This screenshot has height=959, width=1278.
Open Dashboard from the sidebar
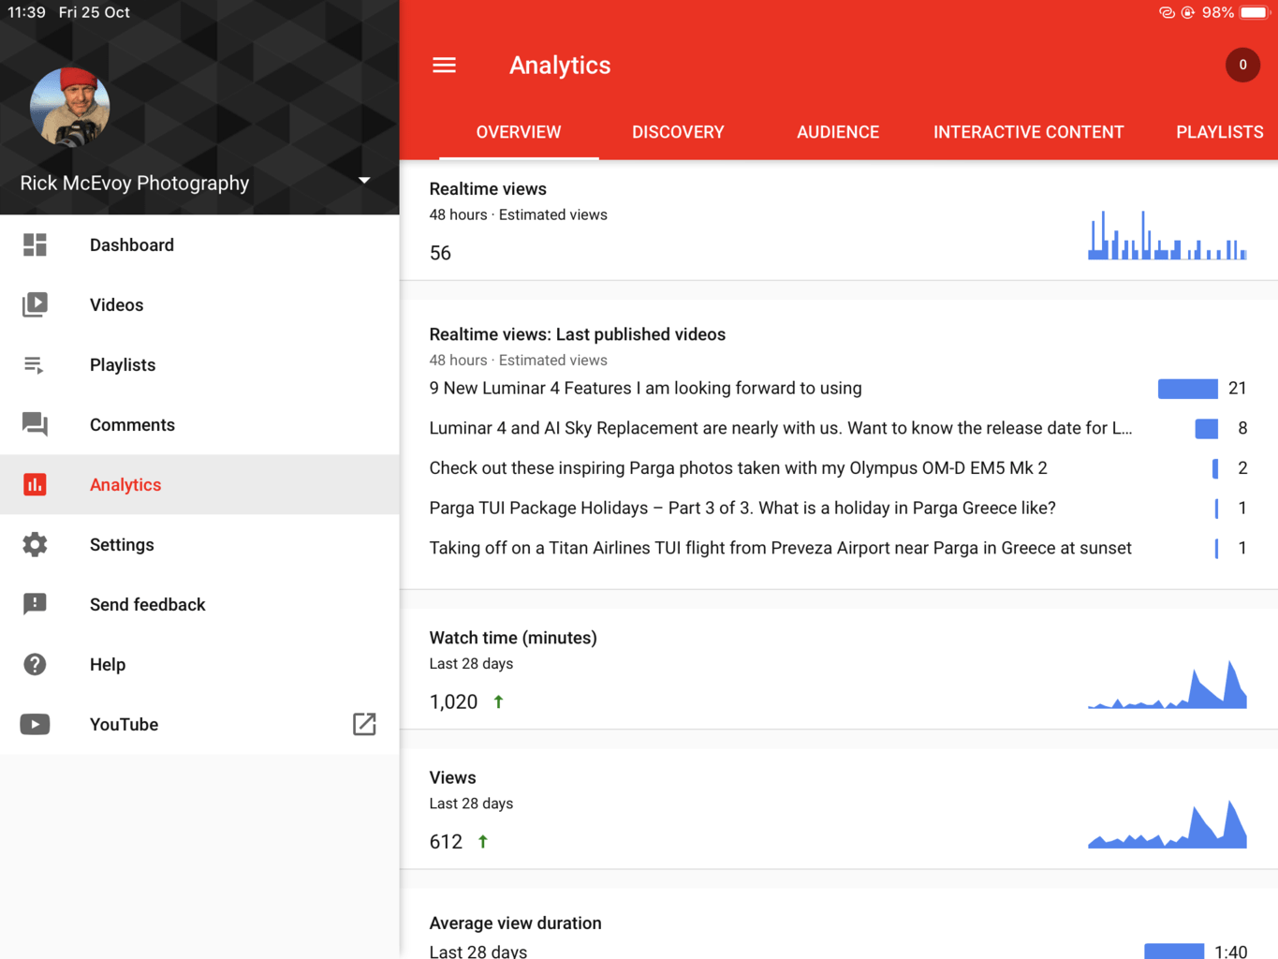pos(199,245)
